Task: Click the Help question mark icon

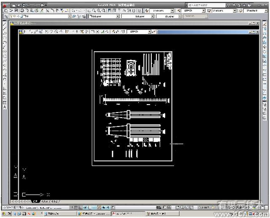Action: [249, 5]
